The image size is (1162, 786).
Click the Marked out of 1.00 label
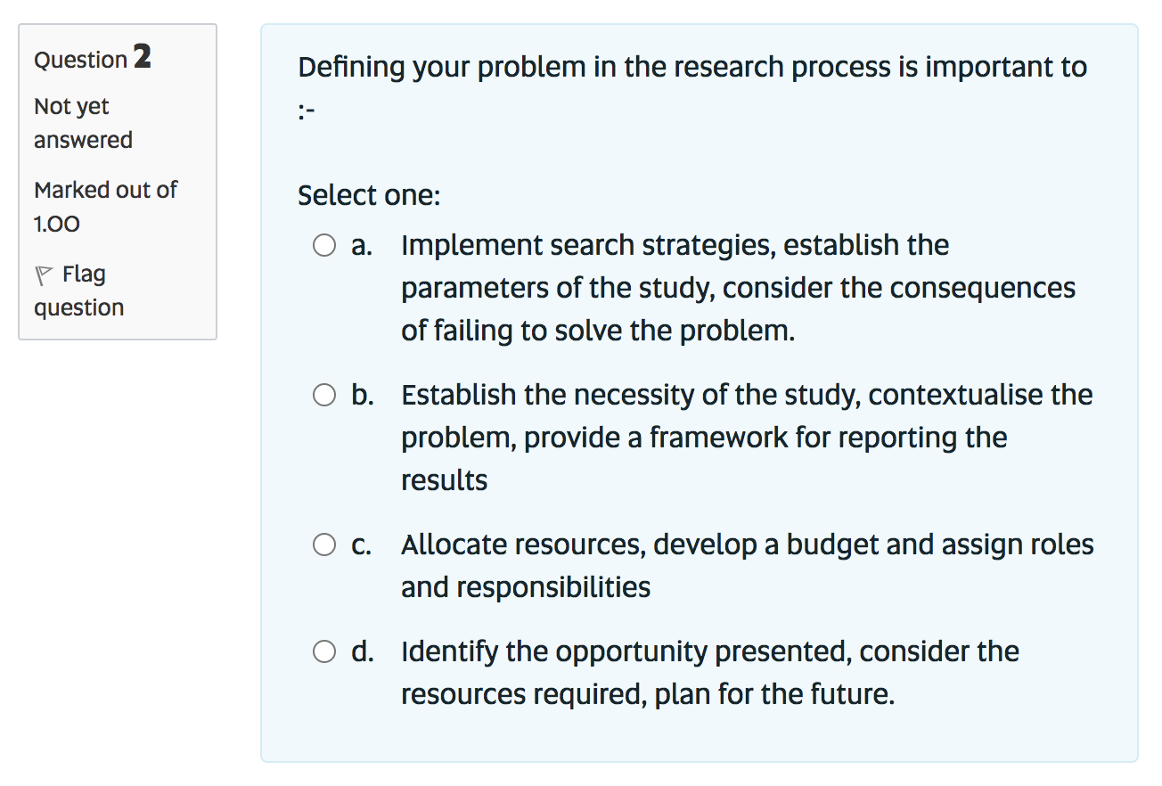[104, 206]
